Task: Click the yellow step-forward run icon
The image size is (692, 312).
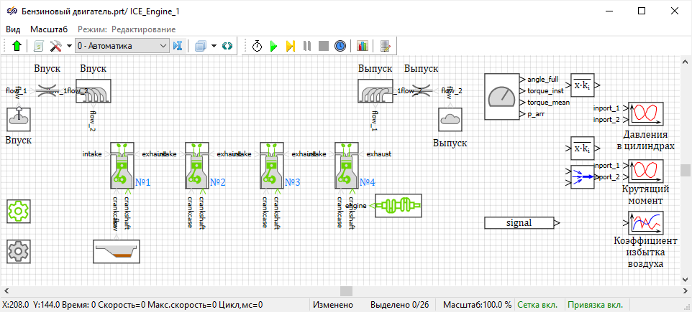Action: (x=290, y=46)
